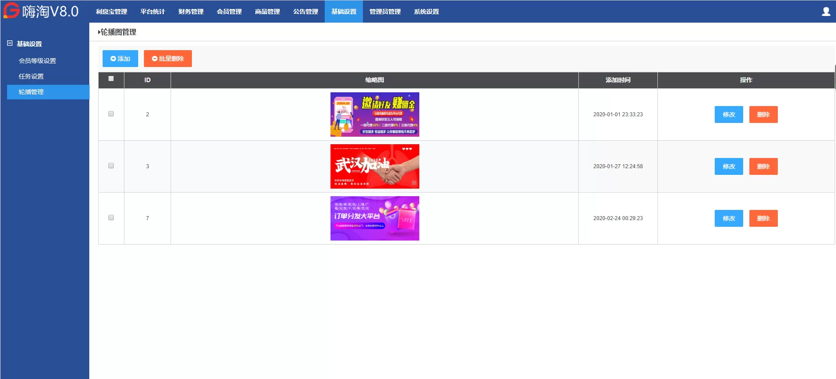Collapse the 基础设置 sidebar section
The width and height of the screenshot is (836, 379).
(10, 43)
